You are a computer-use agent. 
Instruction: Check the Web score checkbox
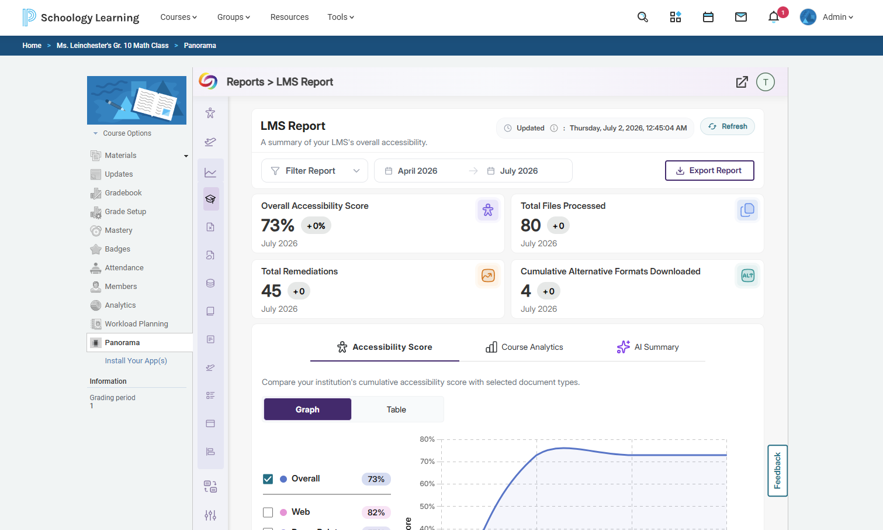pyautogui.click(x=268, y=512)
